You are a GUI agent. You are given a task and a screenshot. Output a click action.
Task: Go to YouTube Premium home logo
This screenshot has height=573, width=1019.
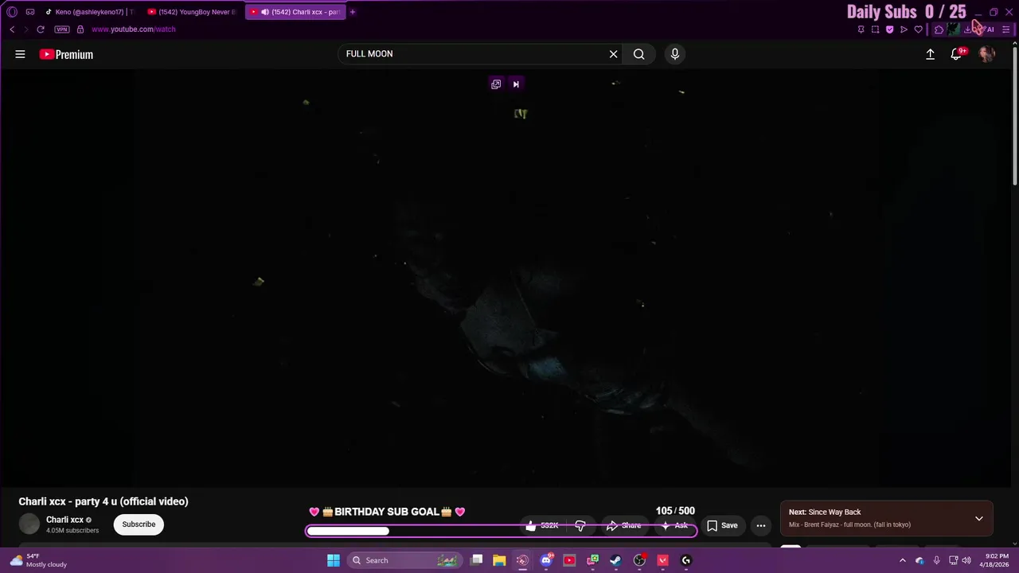point(66,54)
